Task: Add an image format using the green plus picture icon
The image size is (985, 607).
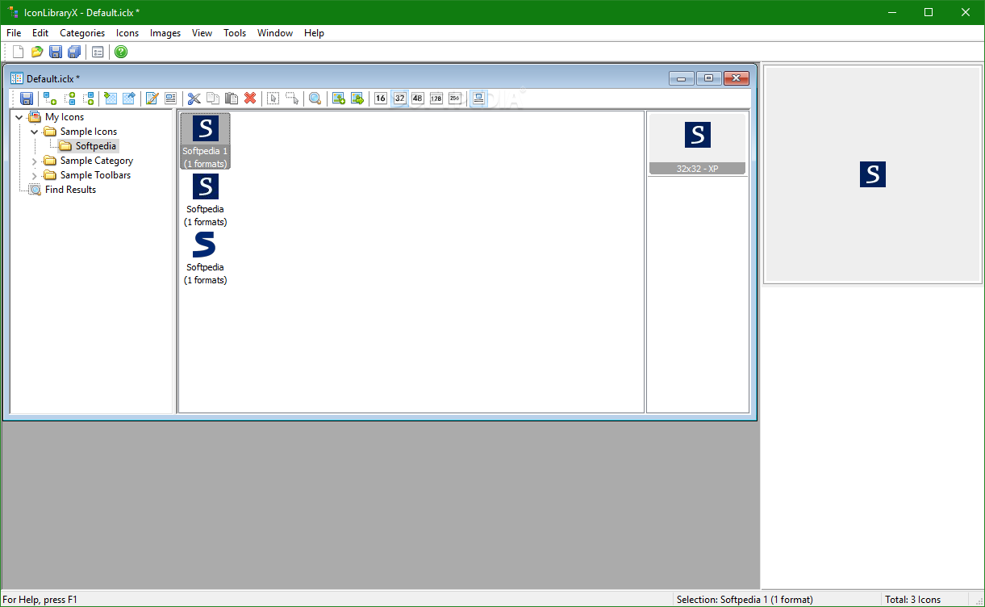Action: click(339, 98)
